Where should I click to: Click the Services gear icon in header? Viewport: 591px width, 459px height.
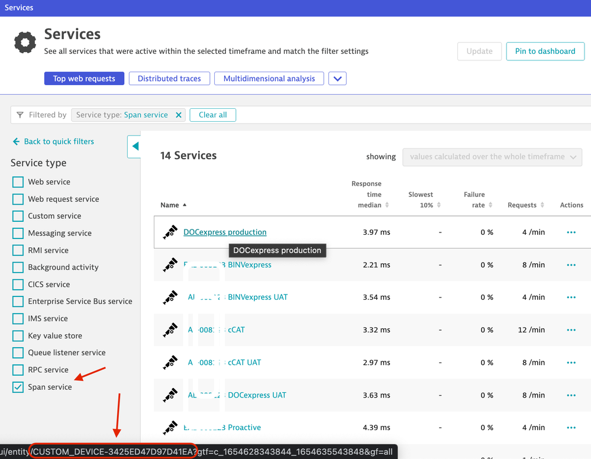coord(25,43)
